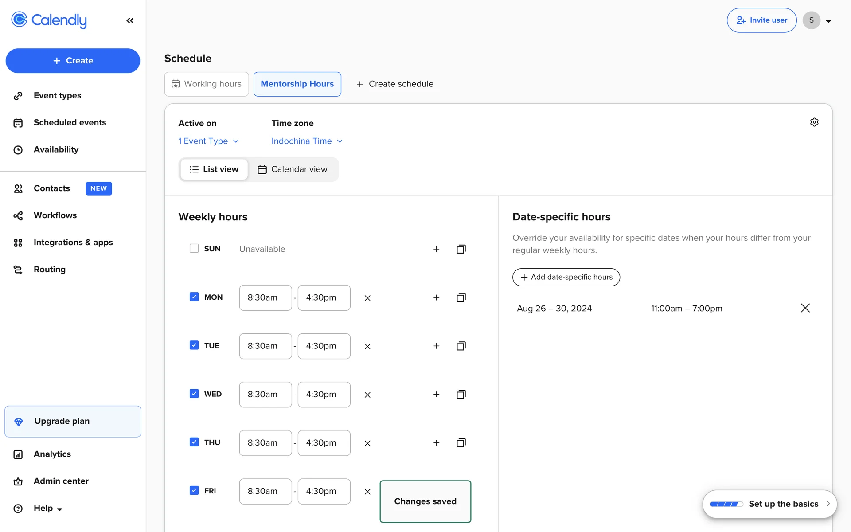Image resolution: width=851 pixels, height=532 pixels.
Task: Remove Tuesday's 8:30am–4:30pm interval
Action: tap(367, 346)
